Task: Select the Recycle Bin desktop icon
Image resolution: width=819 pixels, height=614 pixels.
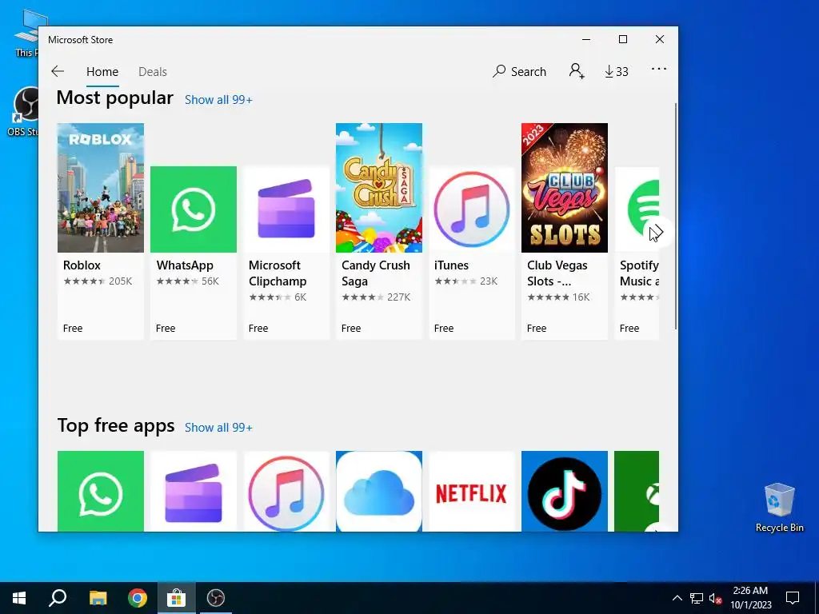Action: coord(779,508)
